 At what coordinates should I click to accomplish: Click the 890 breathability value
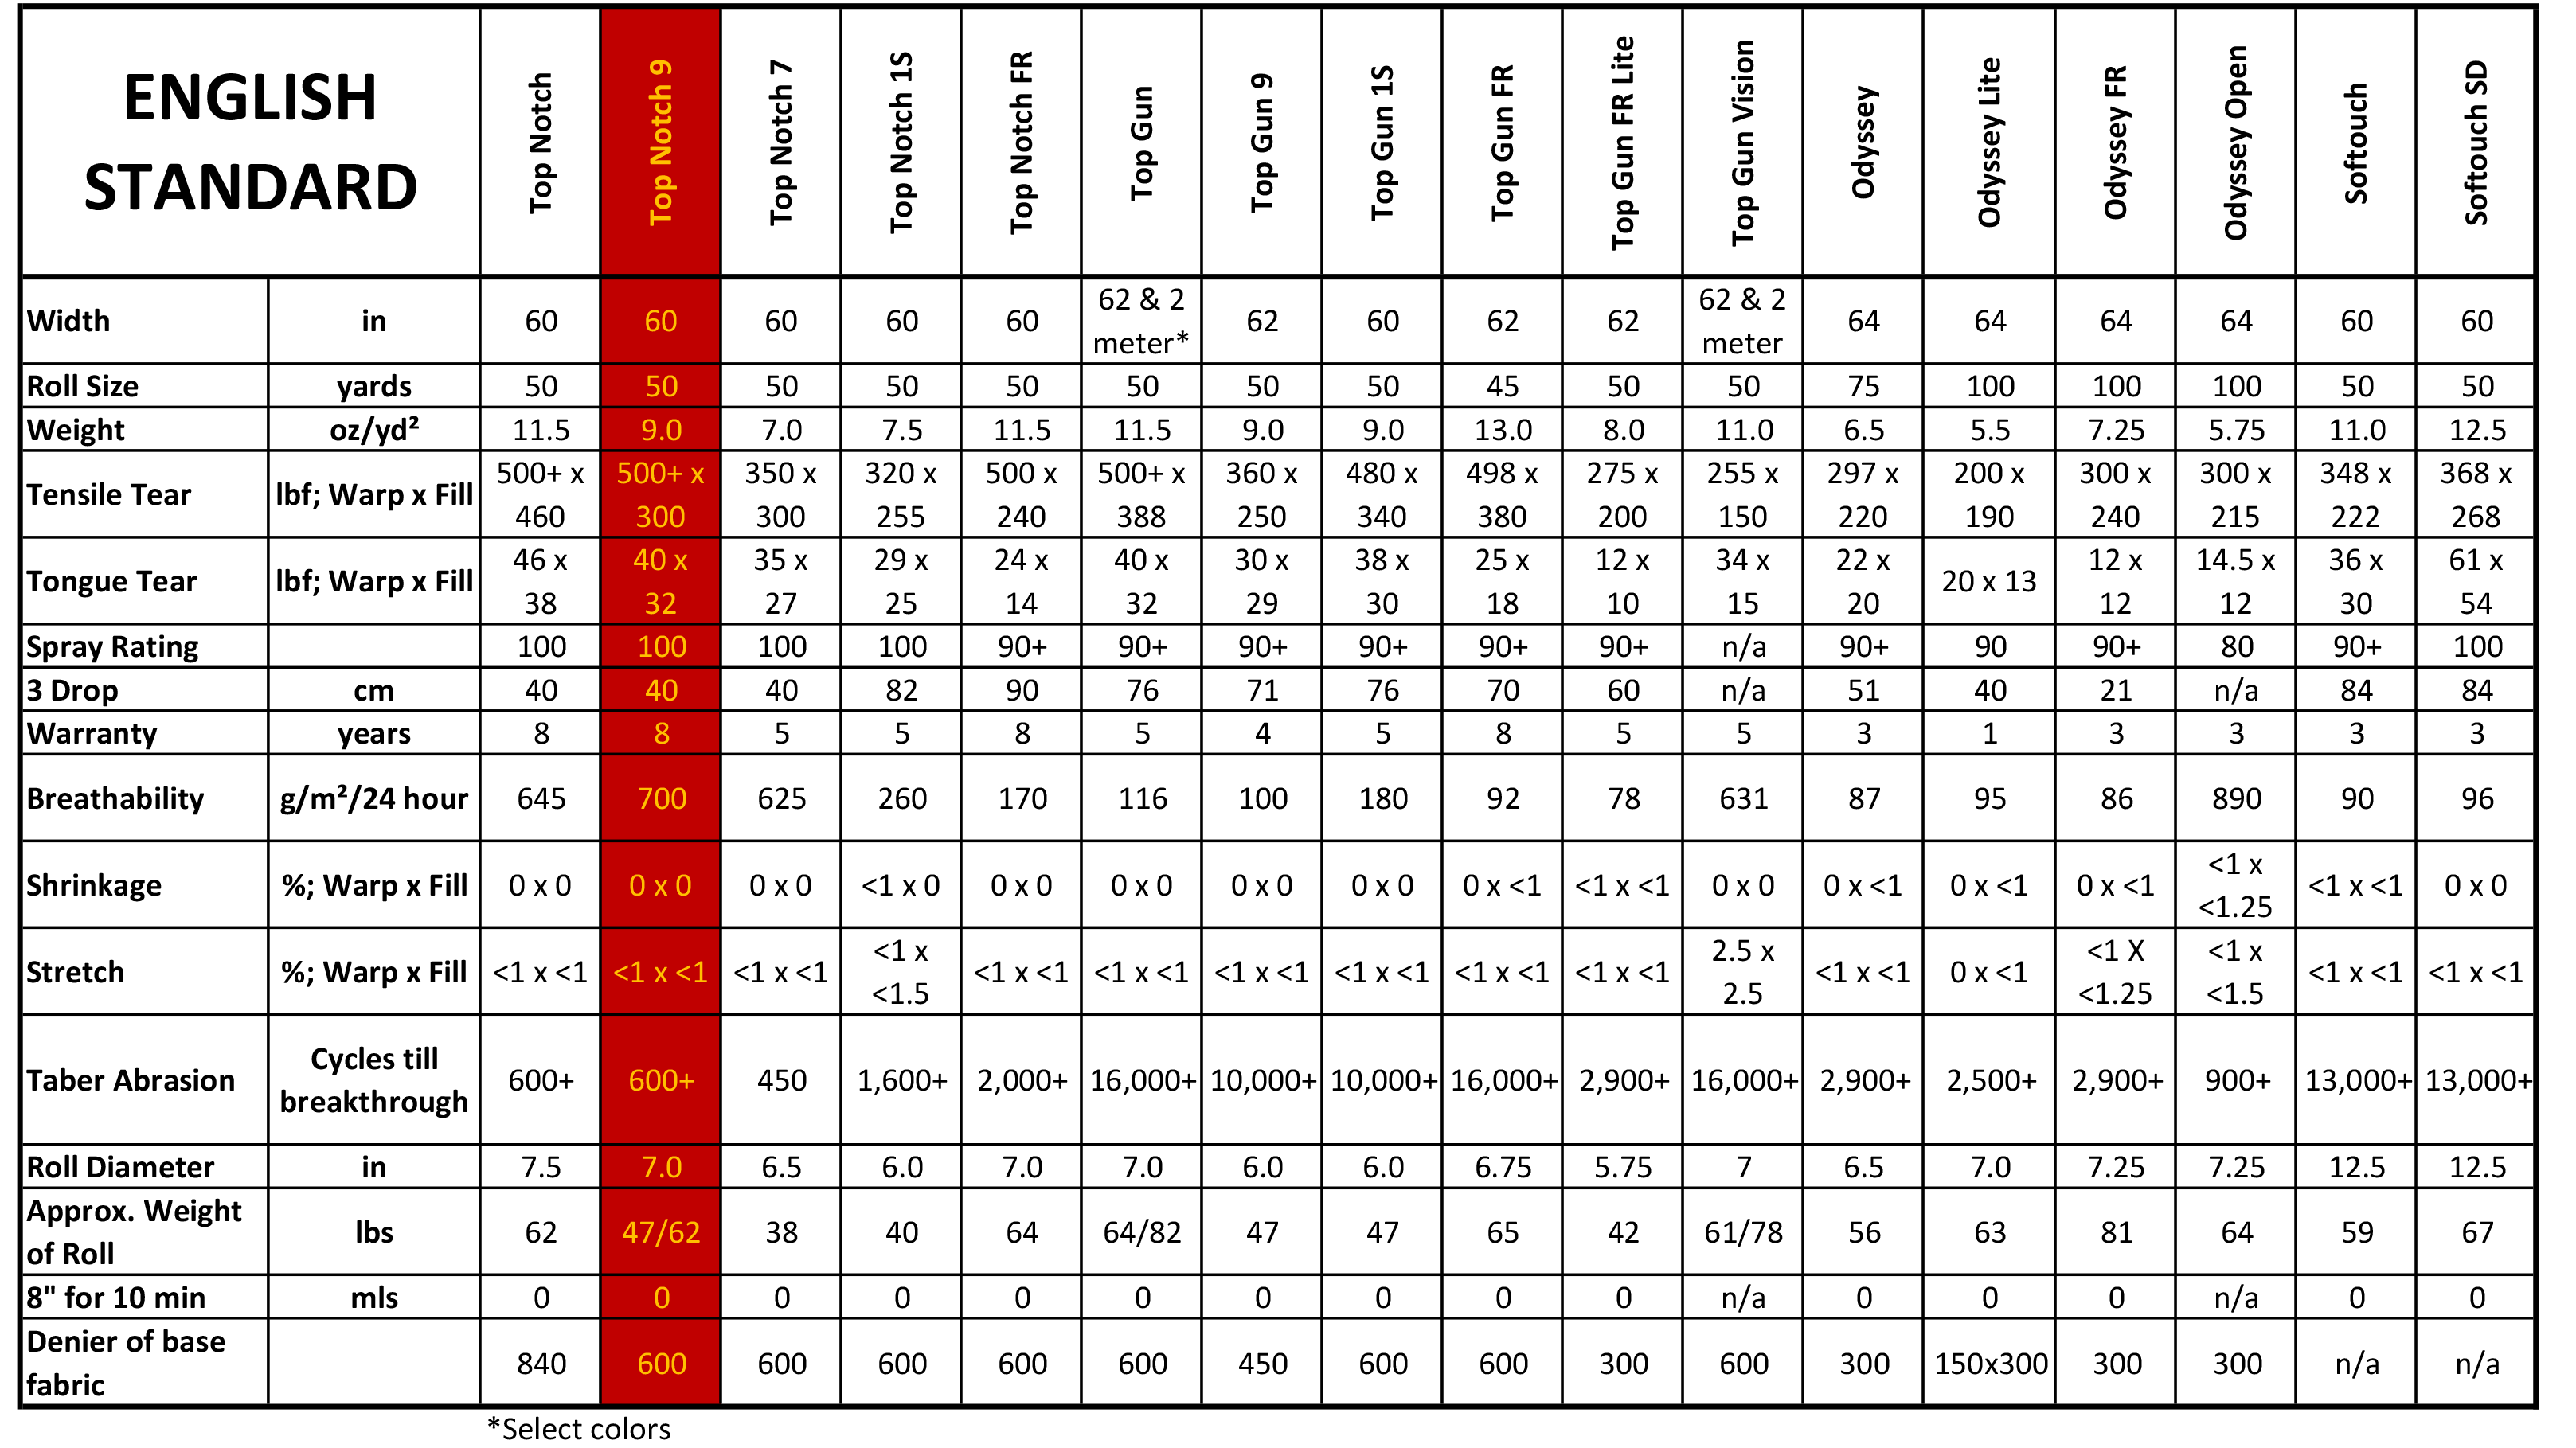point(2236,798)
